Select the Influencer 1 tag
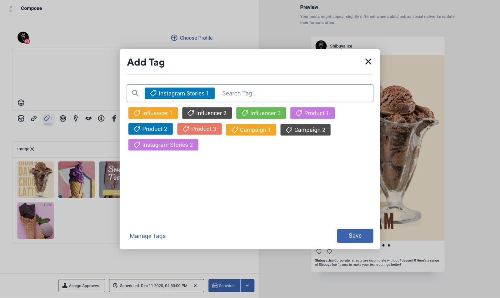 click(x=153, y=113)
